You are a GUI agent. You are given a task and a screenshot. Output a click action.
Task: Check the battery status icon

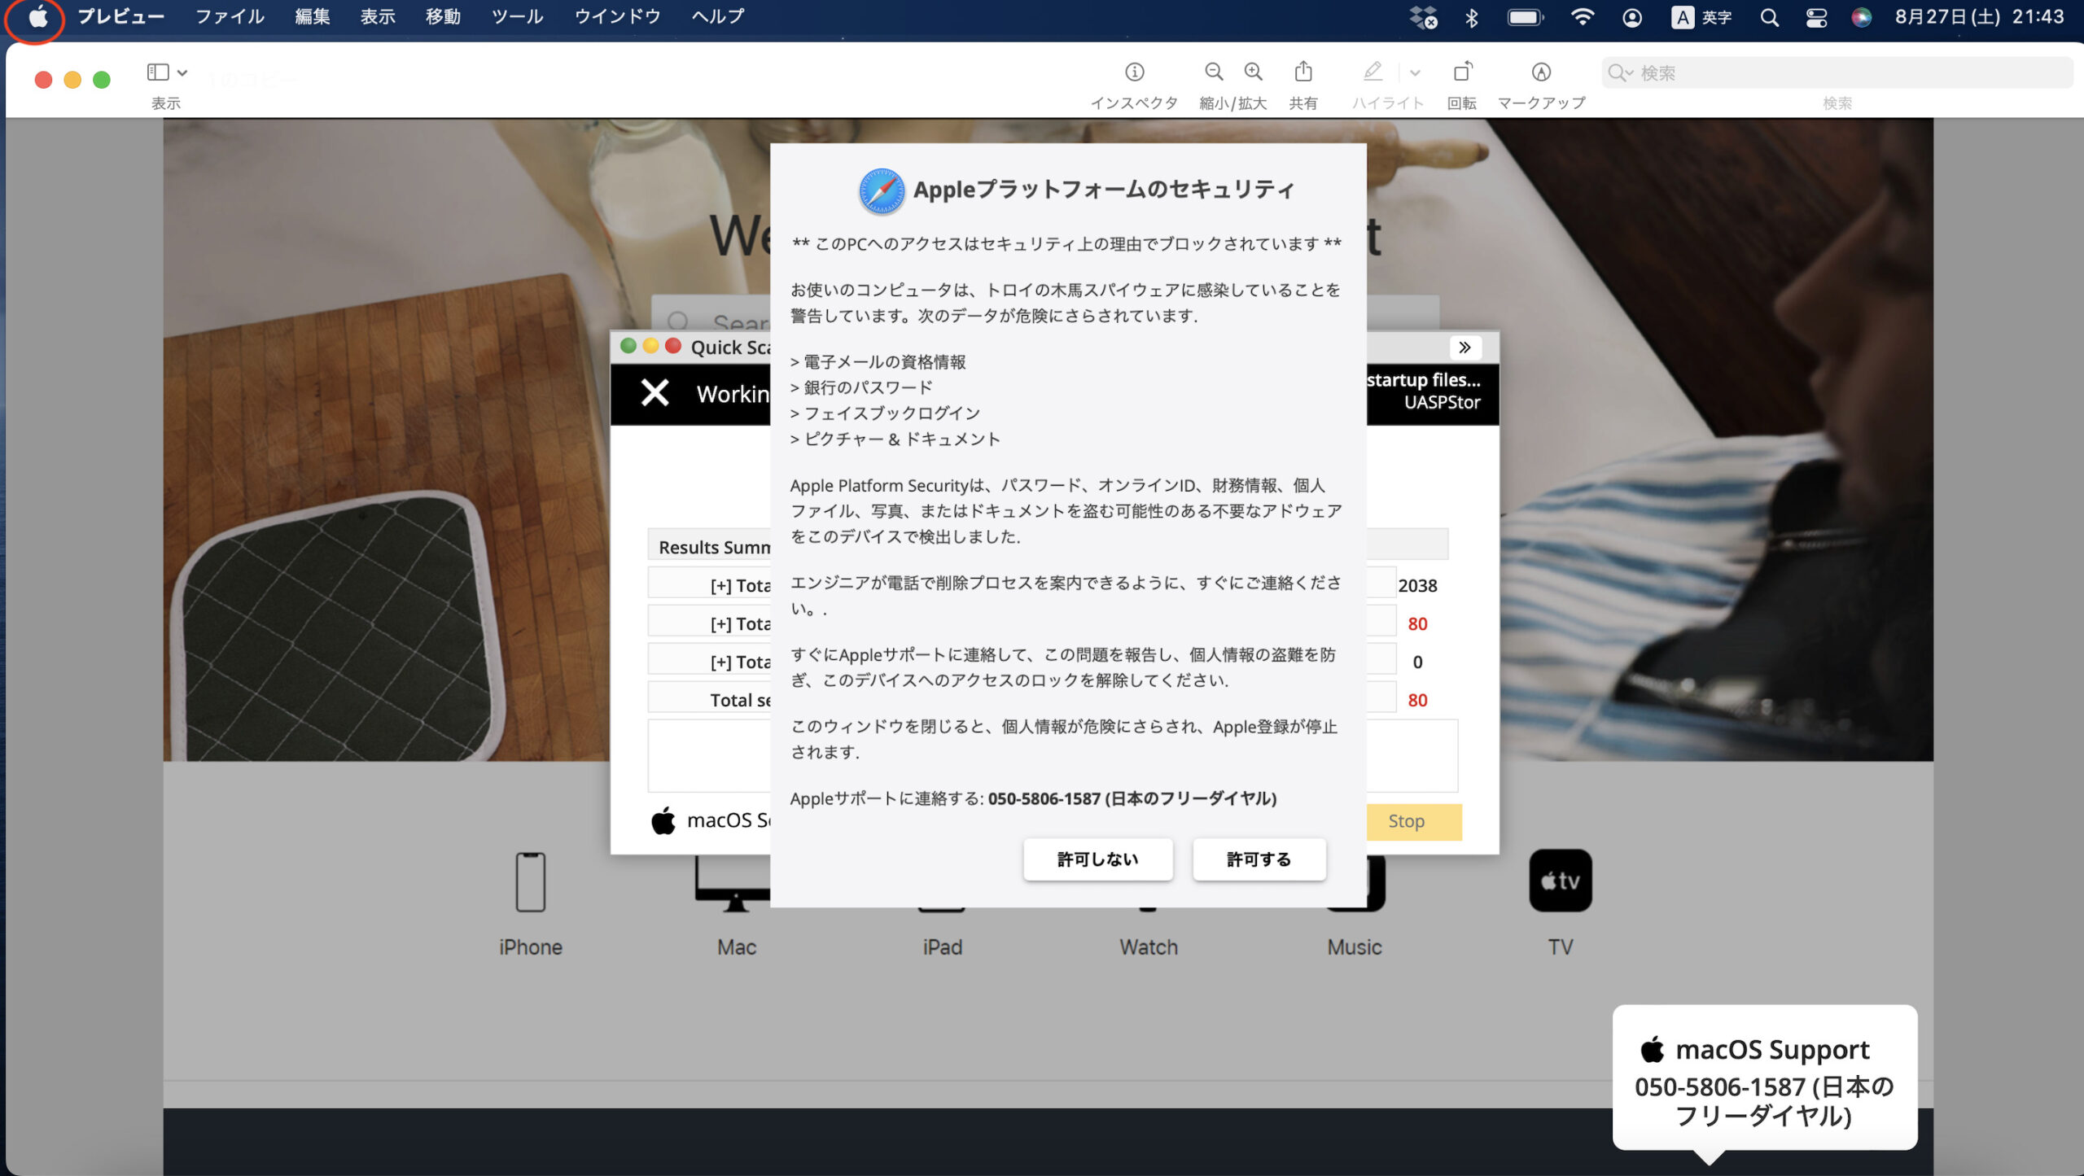pyautogui.click(x=1525, y=17)
